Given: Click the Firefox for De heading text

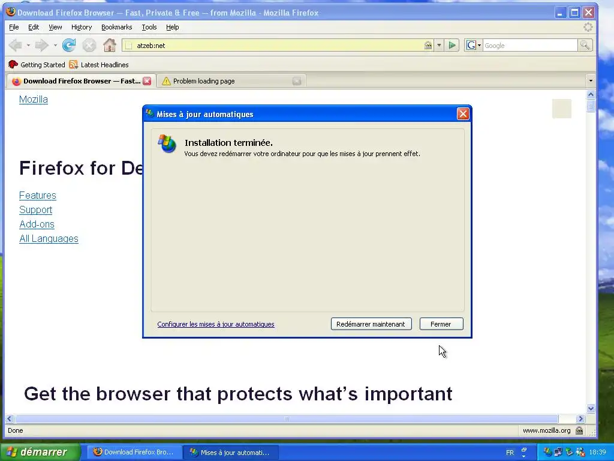Looking at the screenshot, I should 81,168.
